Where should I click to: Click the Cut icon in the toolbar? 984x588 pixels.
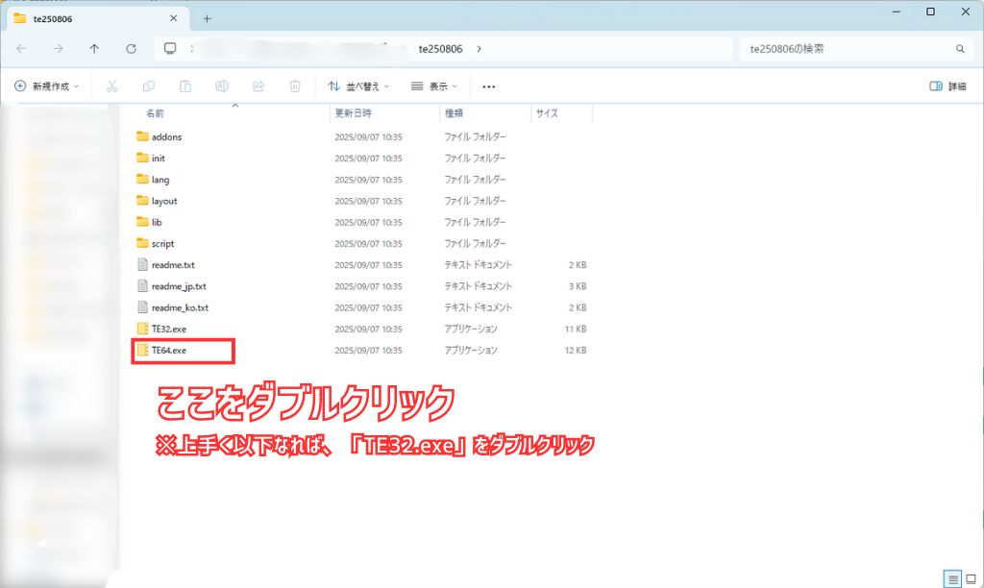point(113,86)
